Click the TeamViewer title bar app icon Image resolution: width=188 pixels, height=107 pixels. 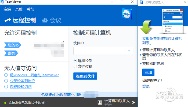(x=2, y=2)
